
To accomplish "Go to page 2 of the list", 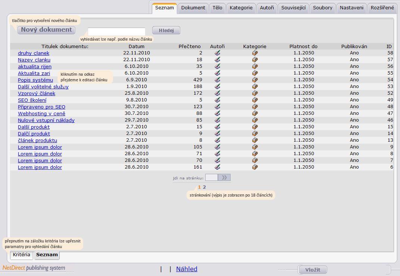I will click(204, 187).
